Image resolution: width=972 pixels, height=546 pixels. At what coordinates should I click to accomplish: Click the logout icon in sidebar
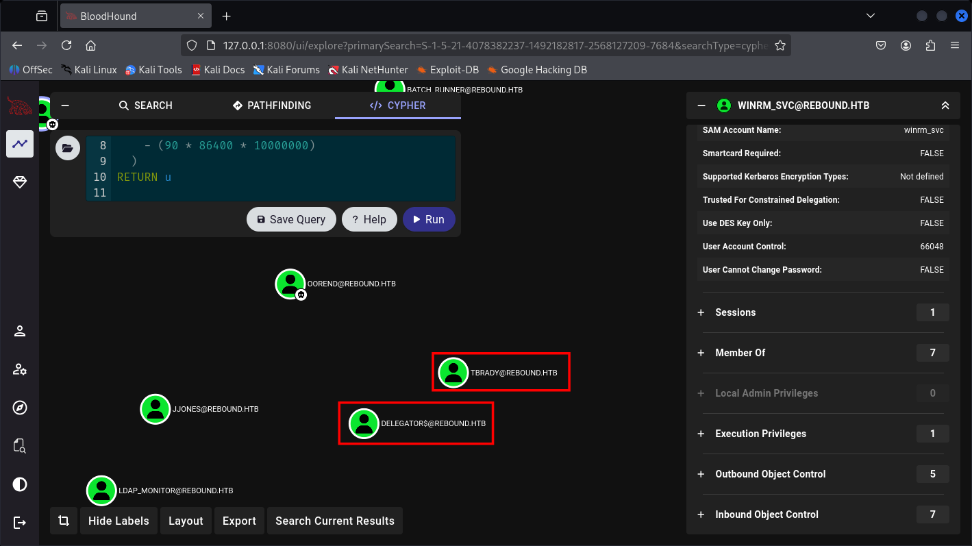(x=20, y=523)
